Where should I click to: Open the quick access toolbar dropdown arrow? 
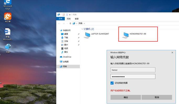pos(70,15)
